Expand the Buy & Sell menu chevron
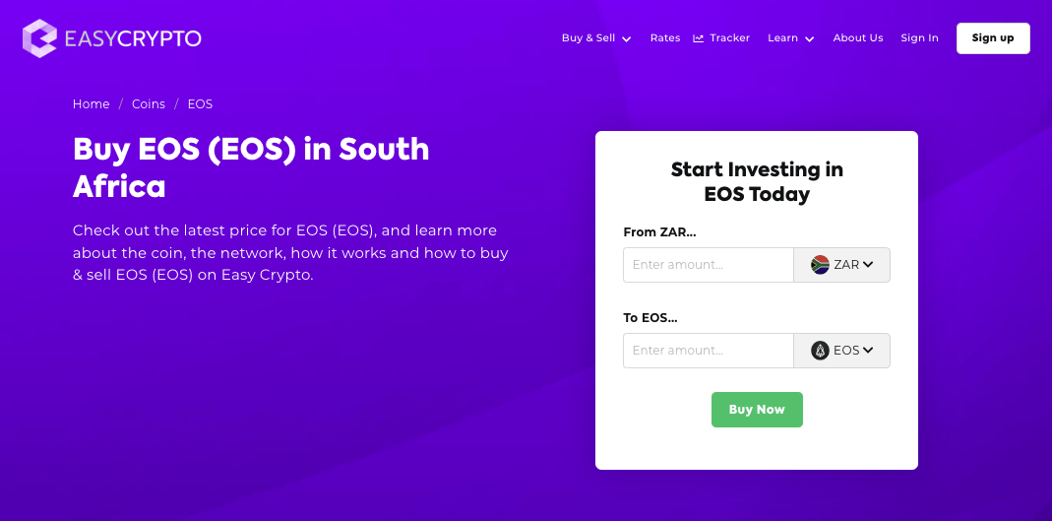 626,39
